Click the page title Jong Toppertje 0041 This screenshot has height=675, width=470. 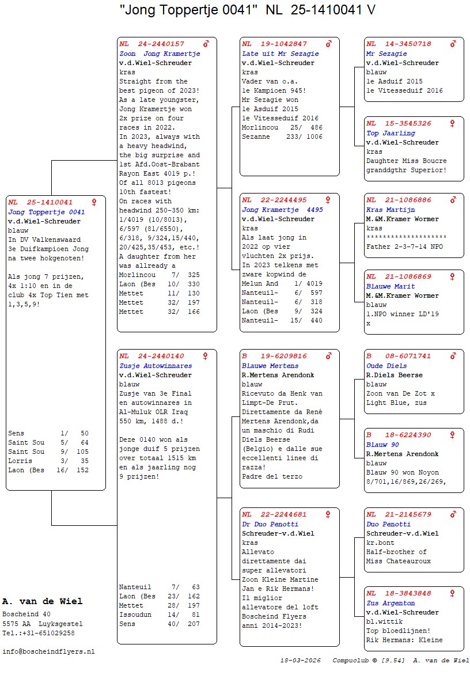[x=188, y=9]
